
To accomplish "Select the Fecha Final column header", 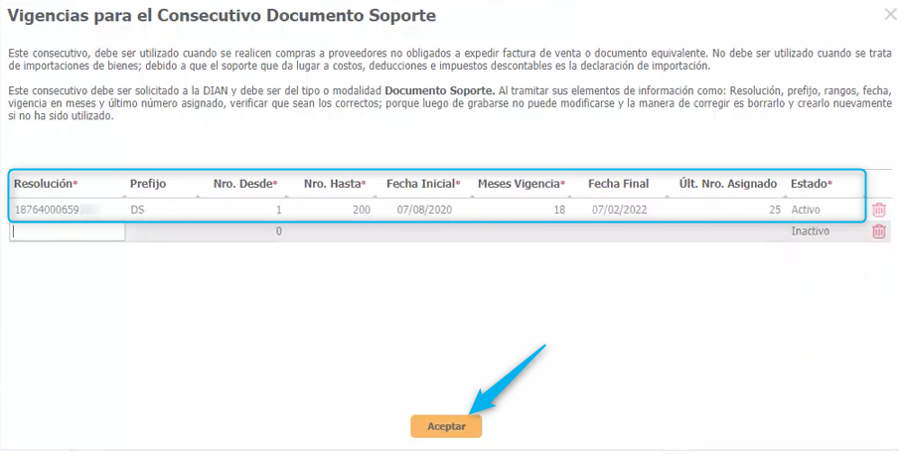I will [x=618, y=184].
